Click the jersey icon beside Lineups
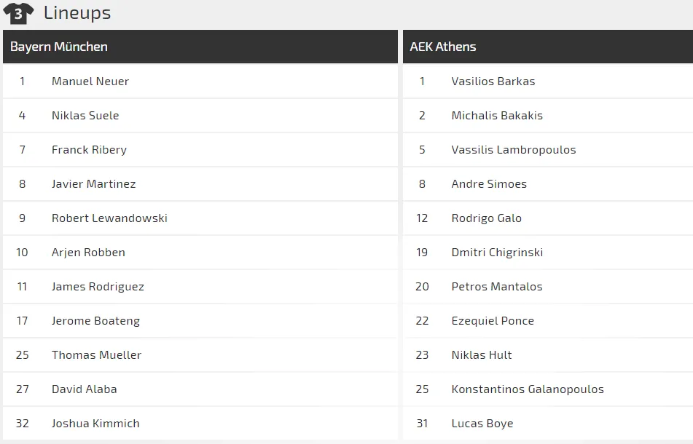 pos(18,13)
